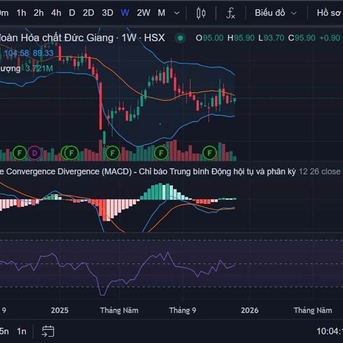Open the indicators (fx) menu
Image resolution: width=343 pixels, height=343 pixels.
[x=231, y=13]
